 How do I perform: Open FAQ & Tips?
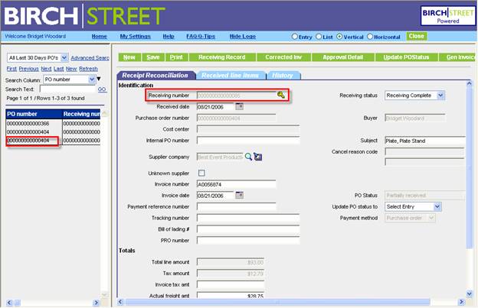[201, 37]
